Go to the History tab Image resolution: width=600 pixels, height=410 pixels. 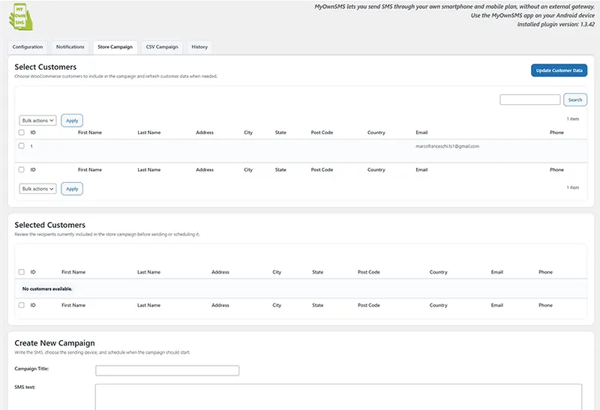[x=199, y=47]
